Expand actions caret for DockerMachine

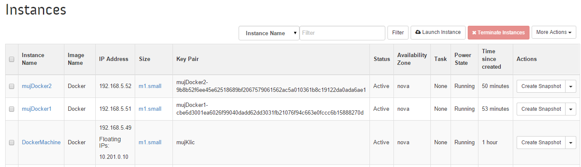pyautogui.click(x=571, y=142)
